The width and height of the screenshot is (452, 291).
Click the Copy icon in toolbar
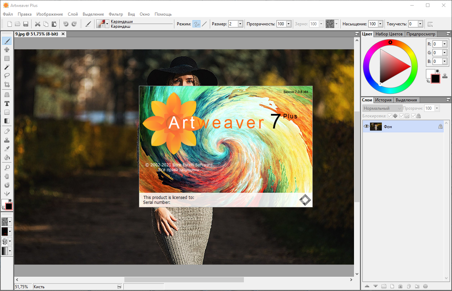pos(46,24)
